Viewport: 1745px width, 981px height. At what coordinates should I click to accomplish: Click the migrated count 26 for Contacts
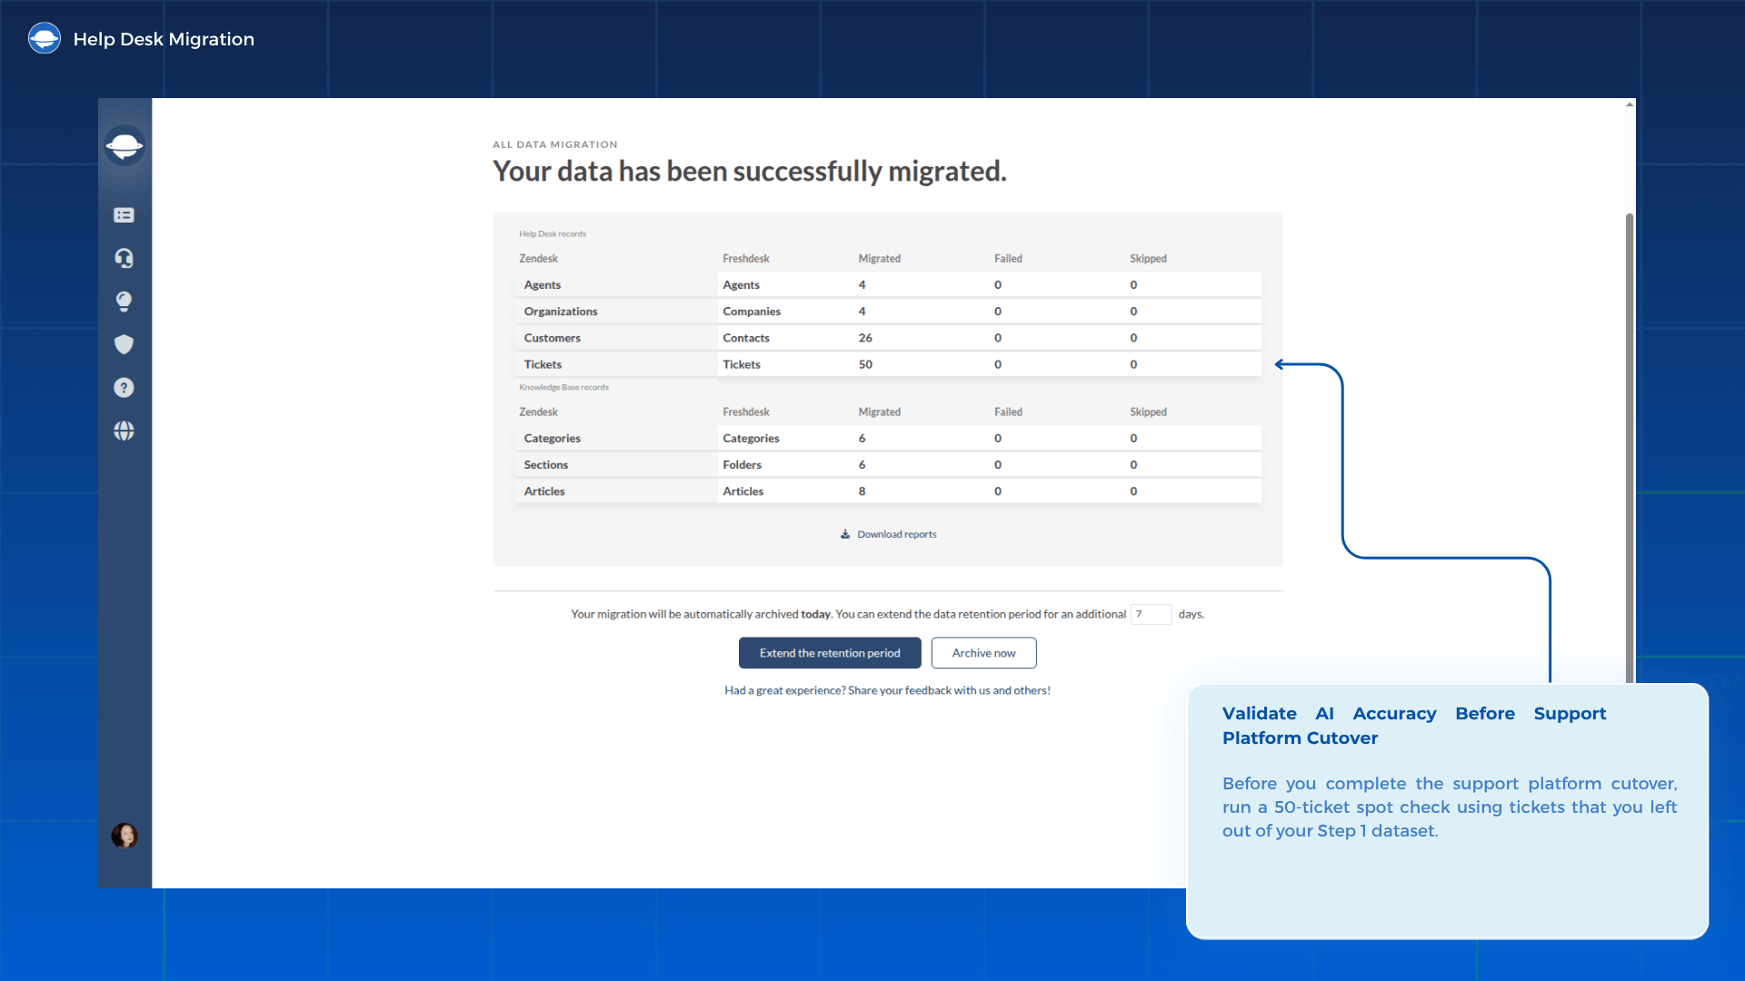tap(865, 338)
